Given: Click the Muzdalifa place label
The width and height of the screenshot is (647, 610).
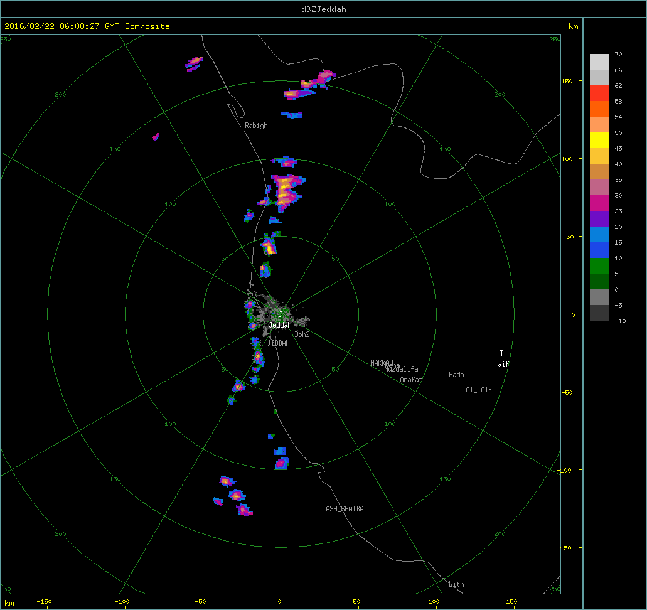Looking at the screenshot, I should coord(402,369).
